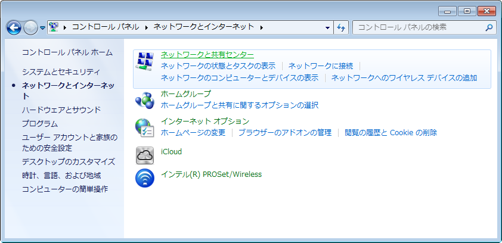Select the ネットワークとインターネット breadcrumb
The width and height of the screenshot is (502, 243).
coord(204,27)
